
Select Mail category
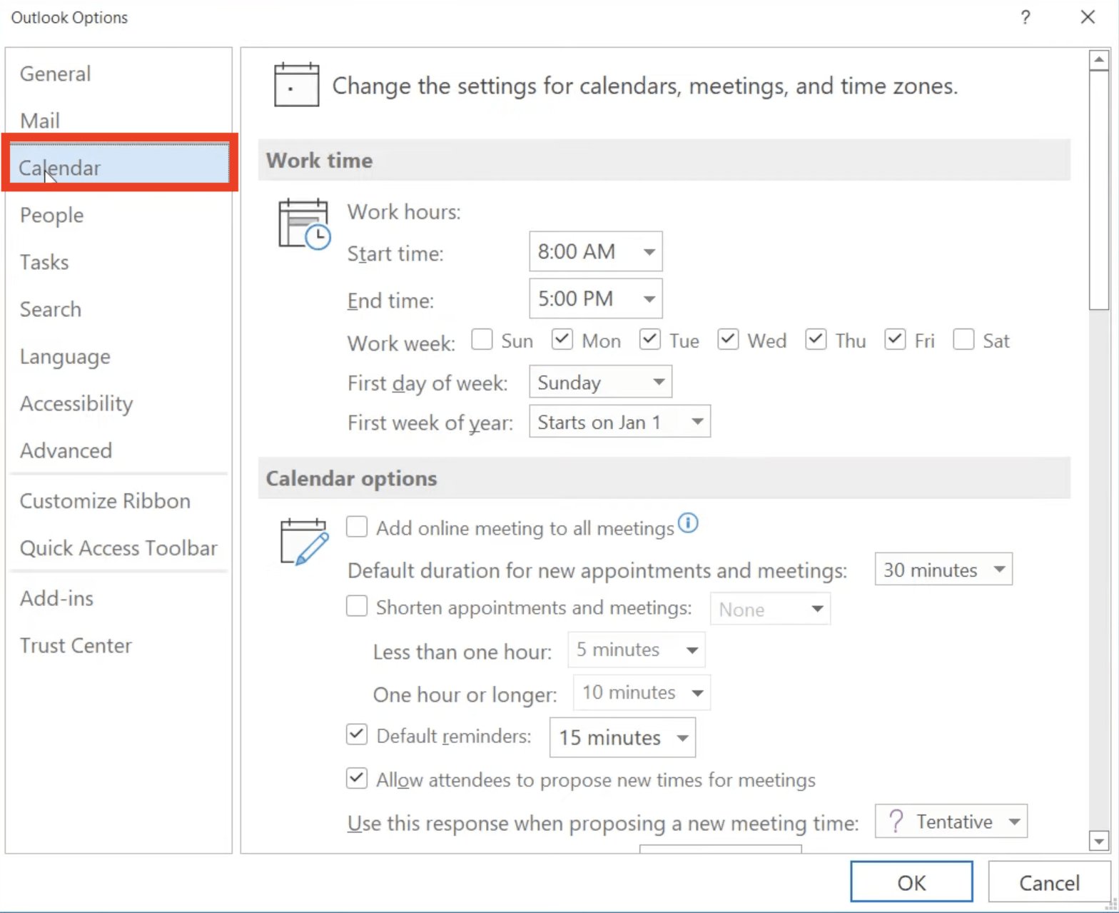pyautogui.click(x=118, y=121)
